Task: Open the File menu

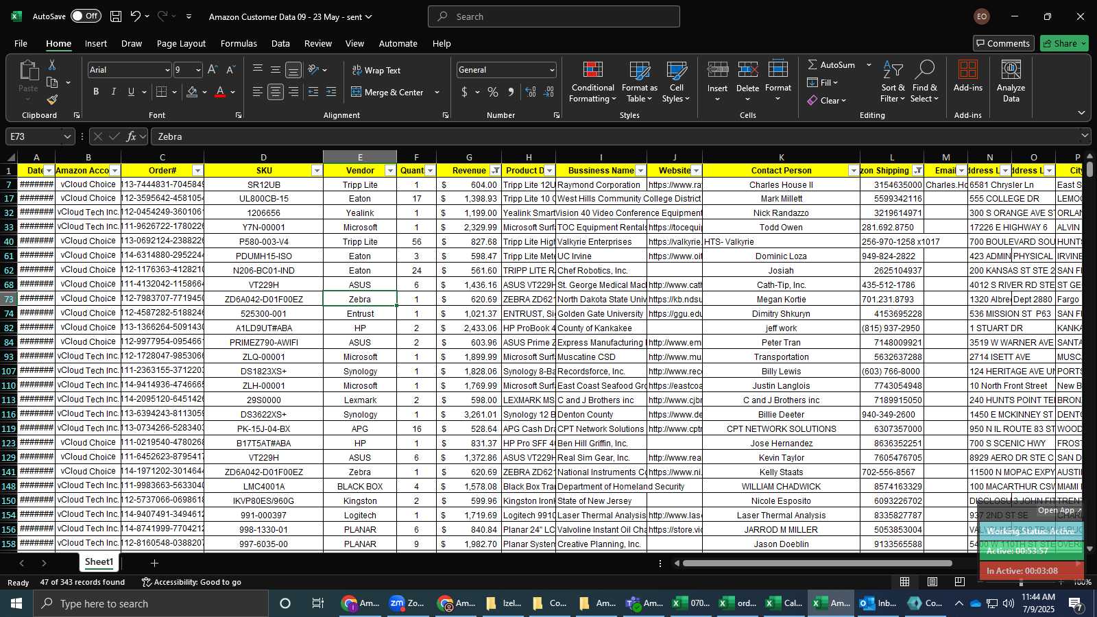Action: click(x=21, y=43)
